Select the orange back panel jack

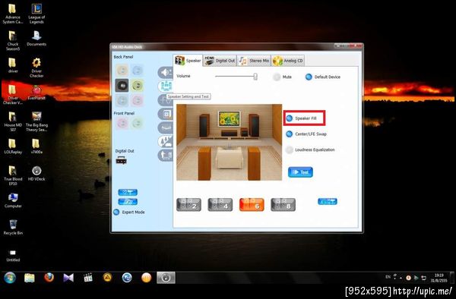coord(122,71)
